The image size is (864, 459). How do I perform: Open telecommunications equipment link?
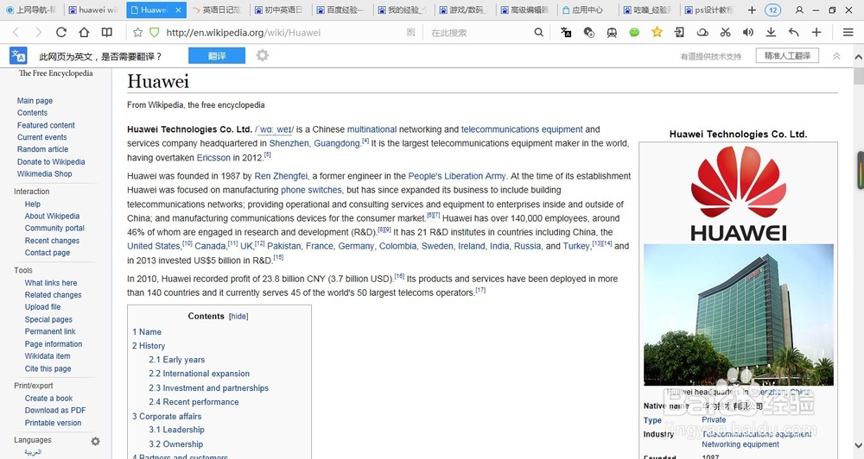[x=522, y=129]
